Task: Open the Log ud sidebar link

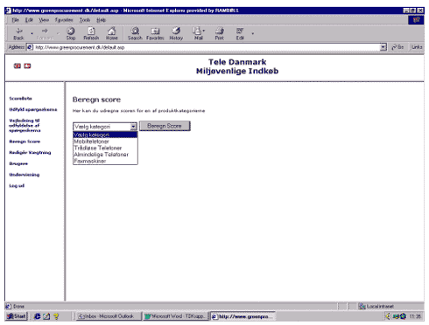Action: [17, 186]
